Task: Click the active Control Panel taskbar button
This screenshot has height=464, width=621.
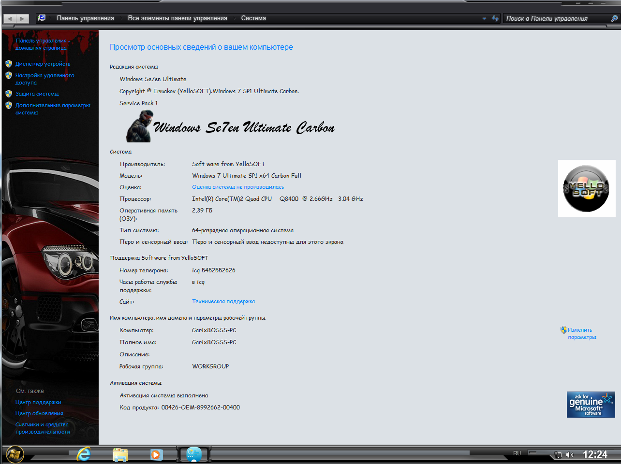Action: (x=194, y=454)
